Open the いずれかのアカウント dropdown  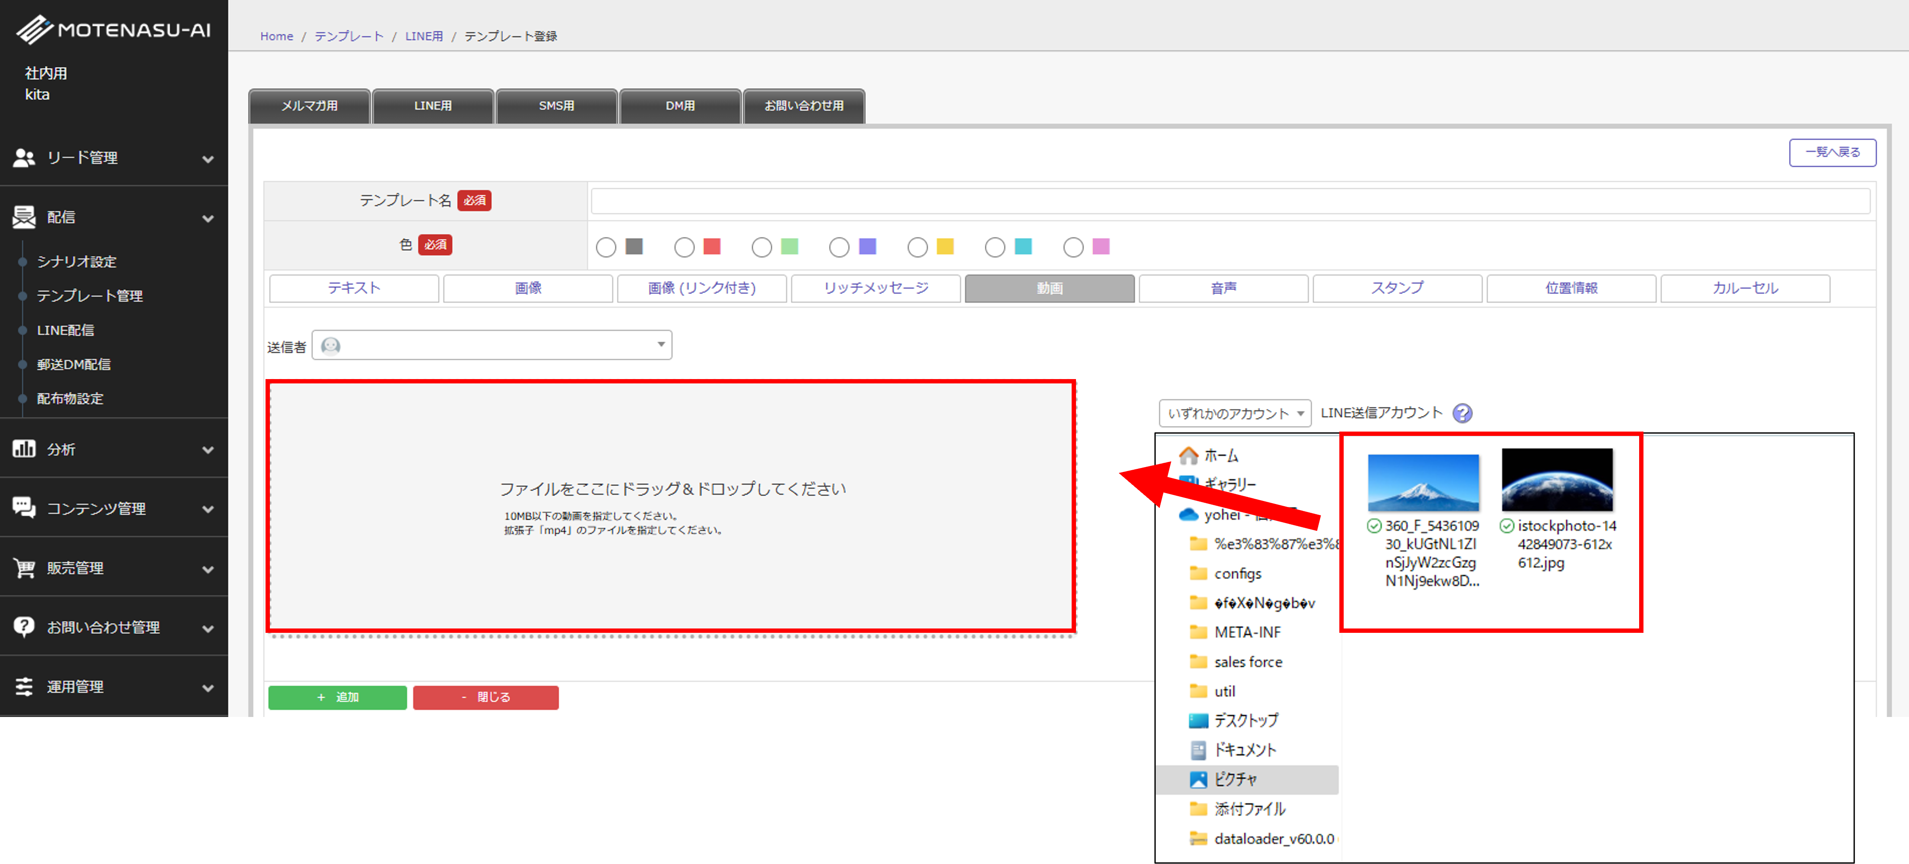pyautogui.click(x=1234, y=413)
